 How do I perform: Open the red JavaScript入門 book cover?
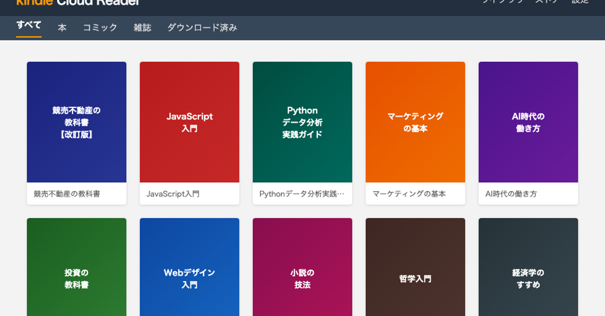point(190,122)
